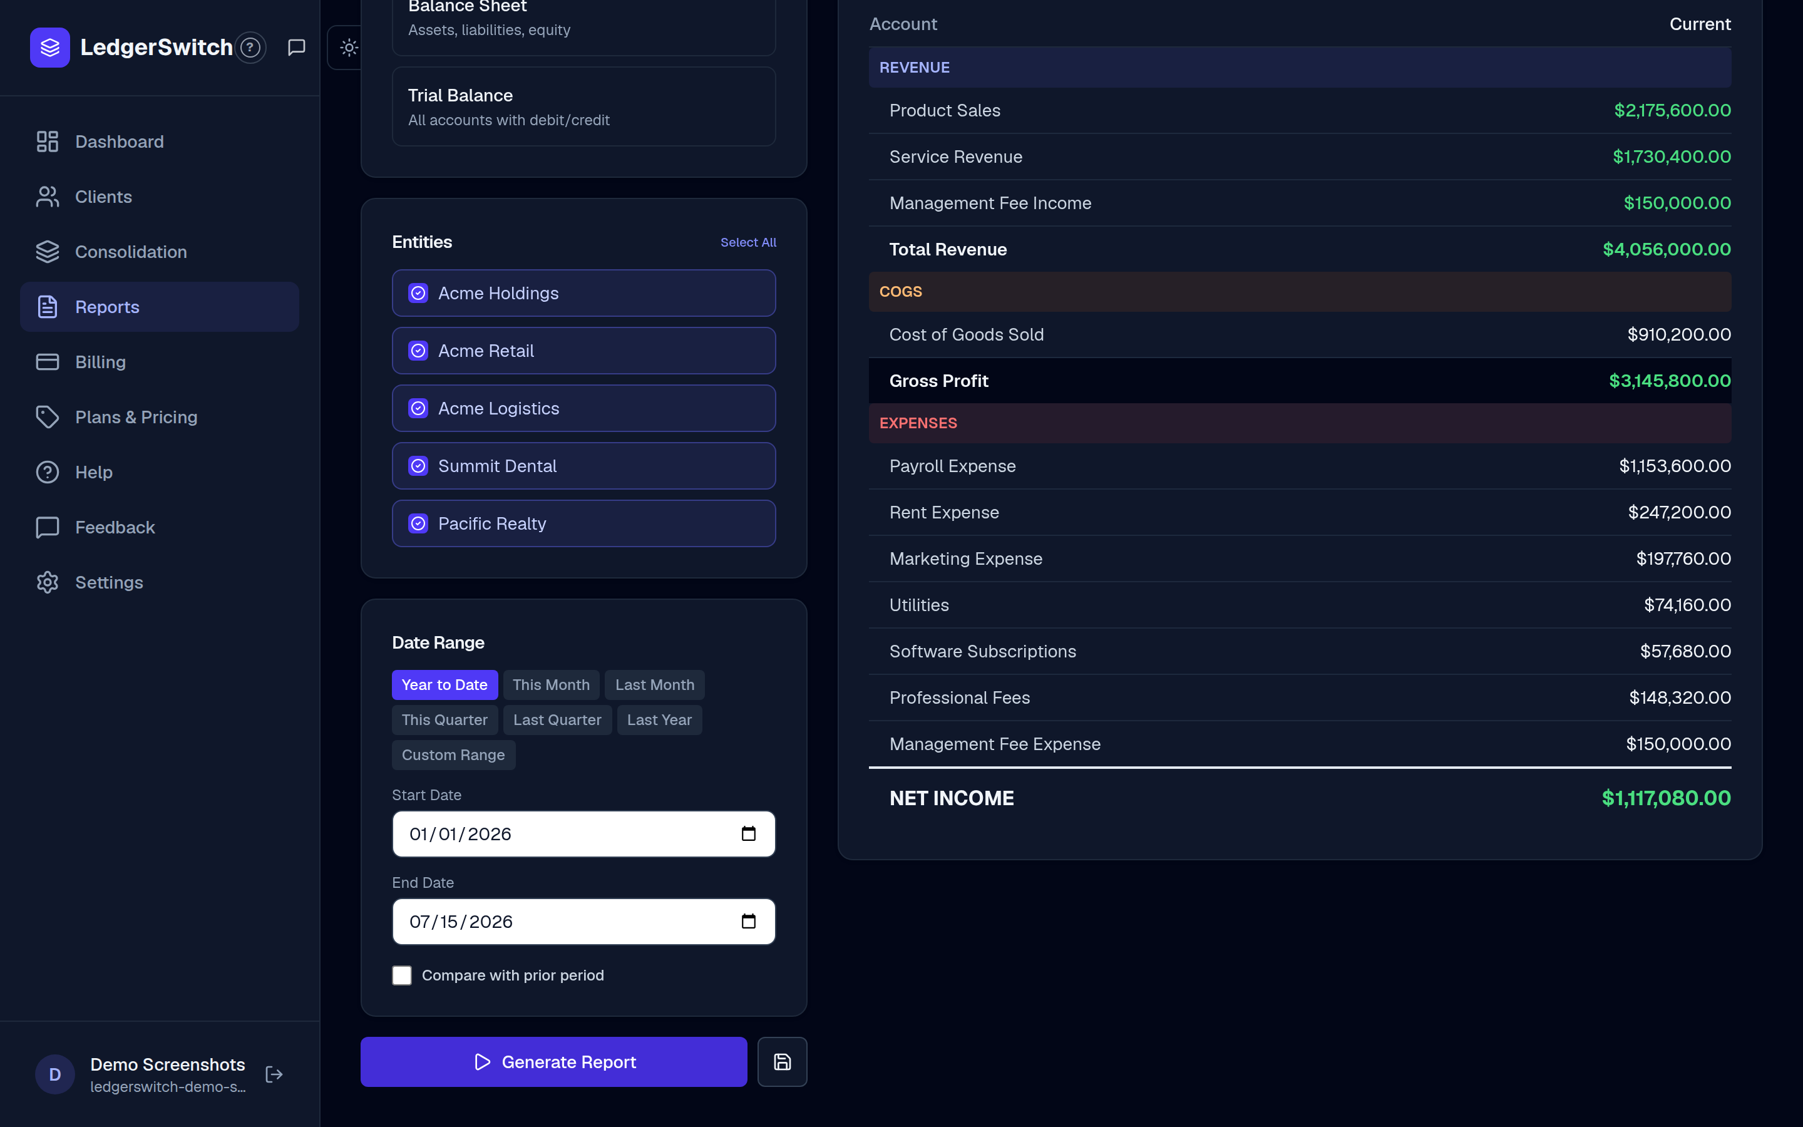The width and height of the screenshot is (1803, 1127).
Task: Click the Professional Fees amount $148,320.00
Action: tap(1680, 697)
